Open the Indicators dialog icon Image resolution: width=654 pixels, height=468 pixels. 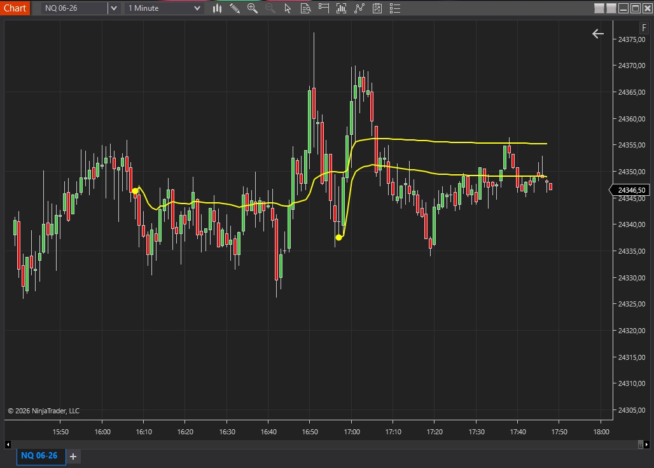tap(359, 8)
